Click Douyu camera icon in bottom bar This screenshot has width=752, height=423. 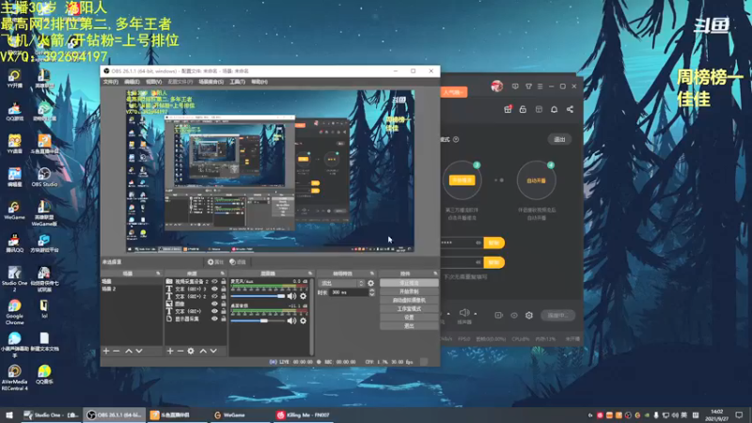point(498,315)
